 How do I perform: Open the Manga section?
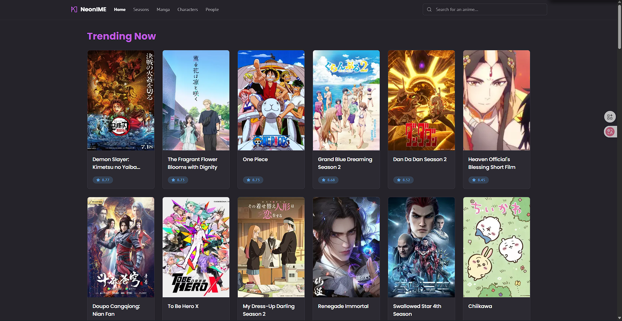point(163,9)
